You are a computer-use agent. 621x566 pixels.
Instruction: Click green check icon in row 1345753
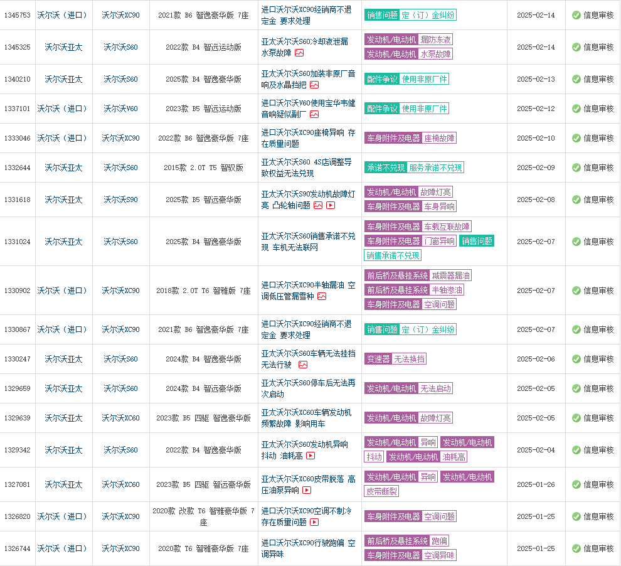(x=576, y=15)
